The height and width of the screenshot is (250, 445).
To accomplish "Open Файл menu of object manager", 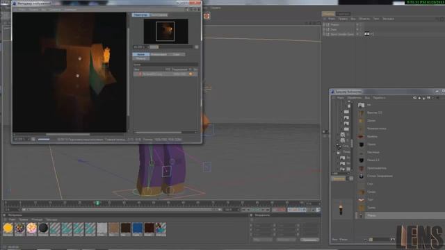I will 332,19.
